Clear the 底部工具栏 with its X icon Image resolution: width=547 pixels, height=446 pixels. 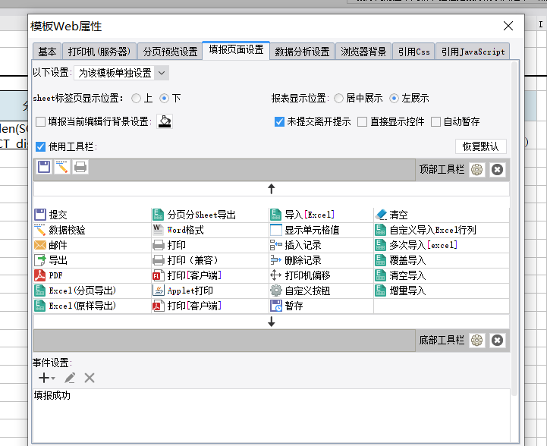pyautogui.click(x=497, y=341)
